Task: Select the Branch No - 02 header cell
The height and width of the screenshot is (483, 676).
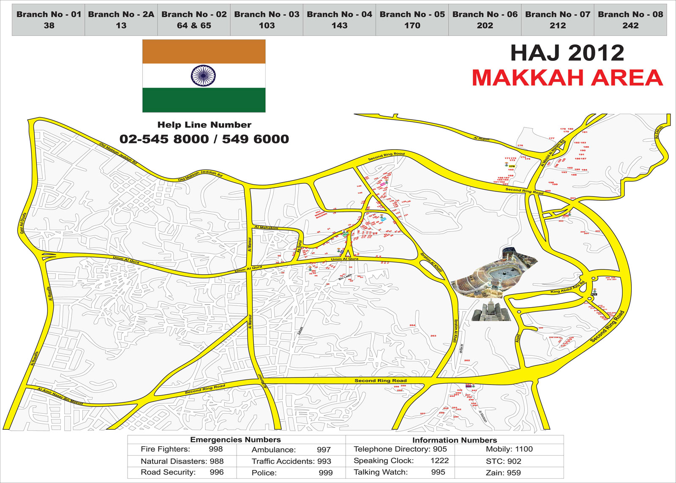Action: click(x=194, y=20)
